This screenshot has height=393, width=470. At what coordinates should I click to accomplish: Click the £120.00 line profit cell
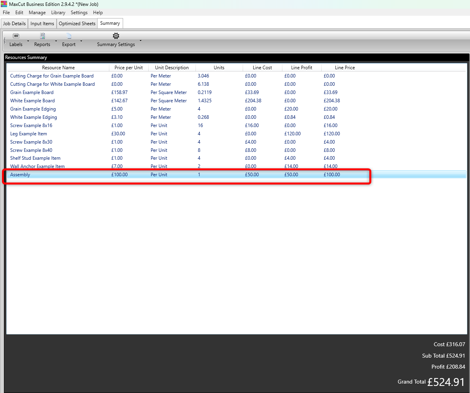[292, 134]
